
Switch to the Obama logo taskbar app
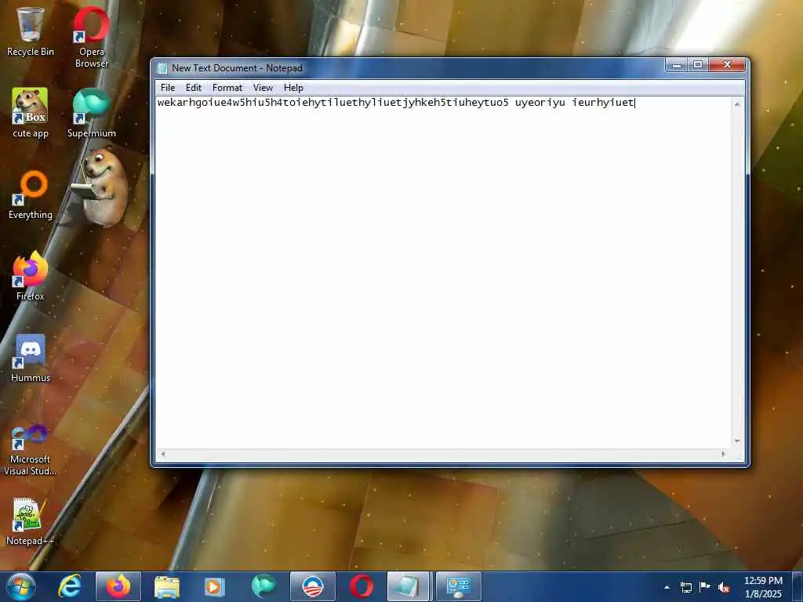tap(312, 586)
